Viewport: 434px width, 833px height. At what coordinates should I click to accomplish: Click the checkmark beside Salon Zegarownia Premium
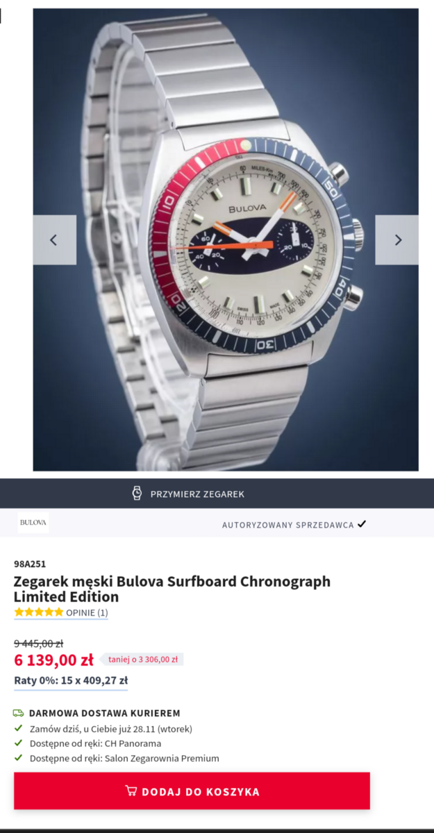pyautogui.click(x=19, y=758)
